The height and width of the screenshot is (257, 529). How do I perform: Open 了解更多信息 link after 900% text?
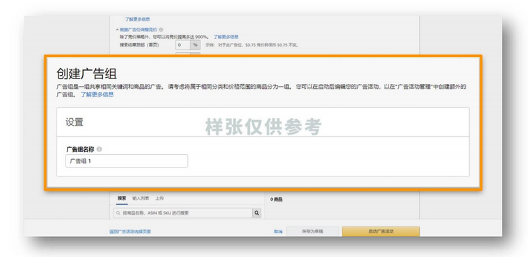click(226, 37)
